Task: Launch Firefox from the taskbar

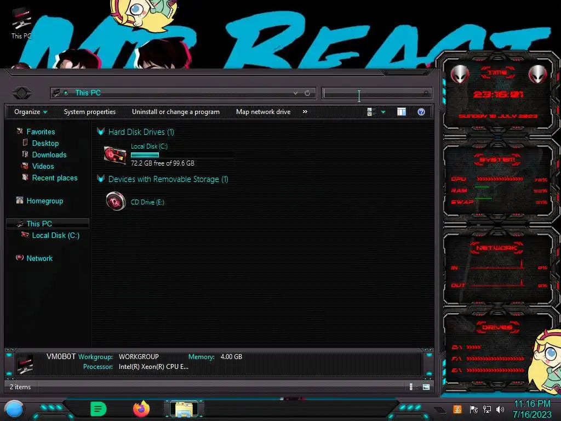Action: 141,409
